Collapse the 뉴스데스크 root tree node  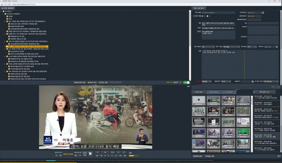pos(2,12)
